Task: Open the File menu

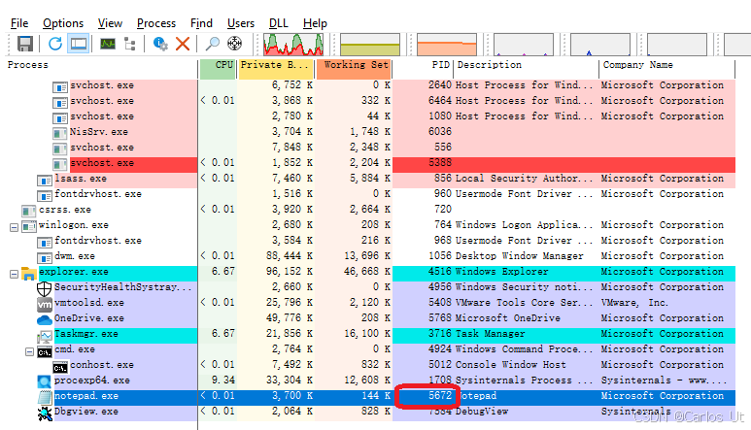Action: click(x=19, y=23)
